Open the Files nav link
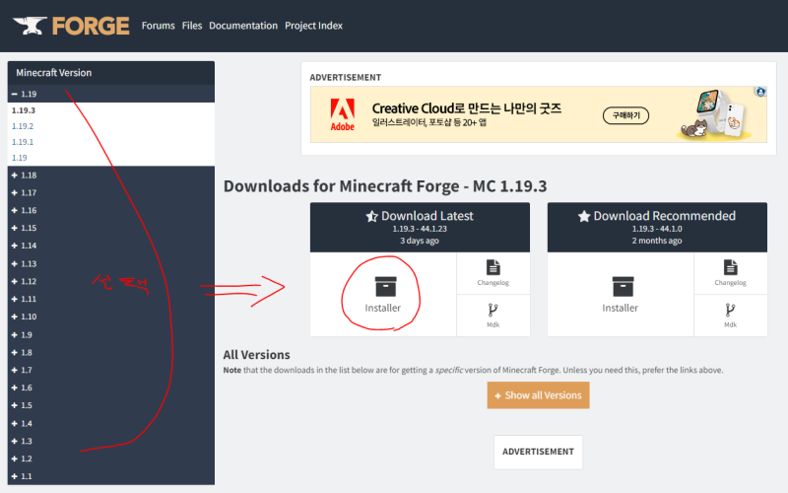Viewport: 788px width, 493px height. (x=192, y=26)
